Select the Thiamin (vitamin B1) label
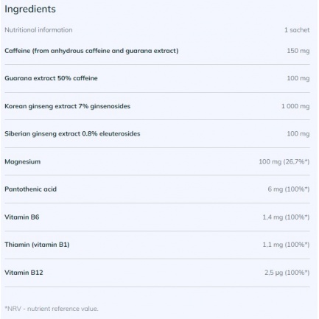 click(x=37, y=245)
